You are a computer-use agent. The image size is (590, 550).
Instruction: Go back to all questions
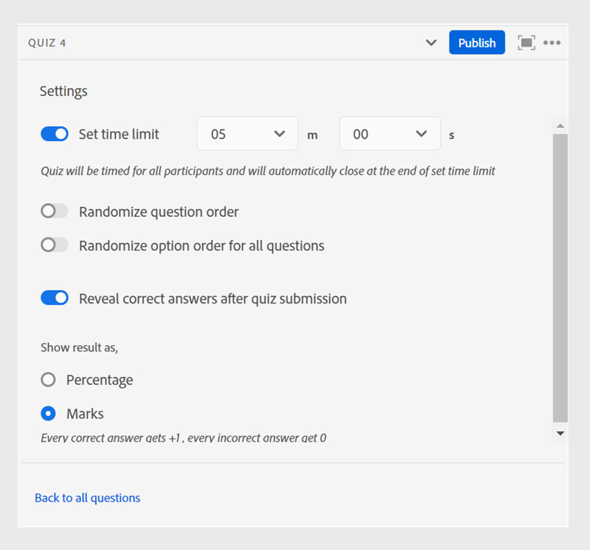pyautogui.click(x=87, y=498)
